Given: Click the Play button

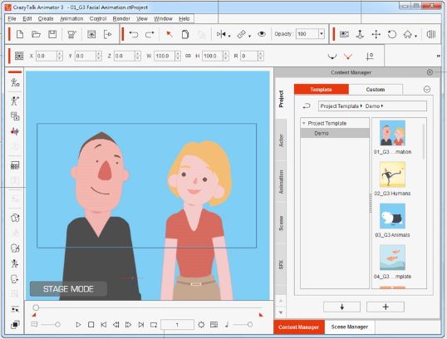Looking at the screenshot, I should (78, 325).
